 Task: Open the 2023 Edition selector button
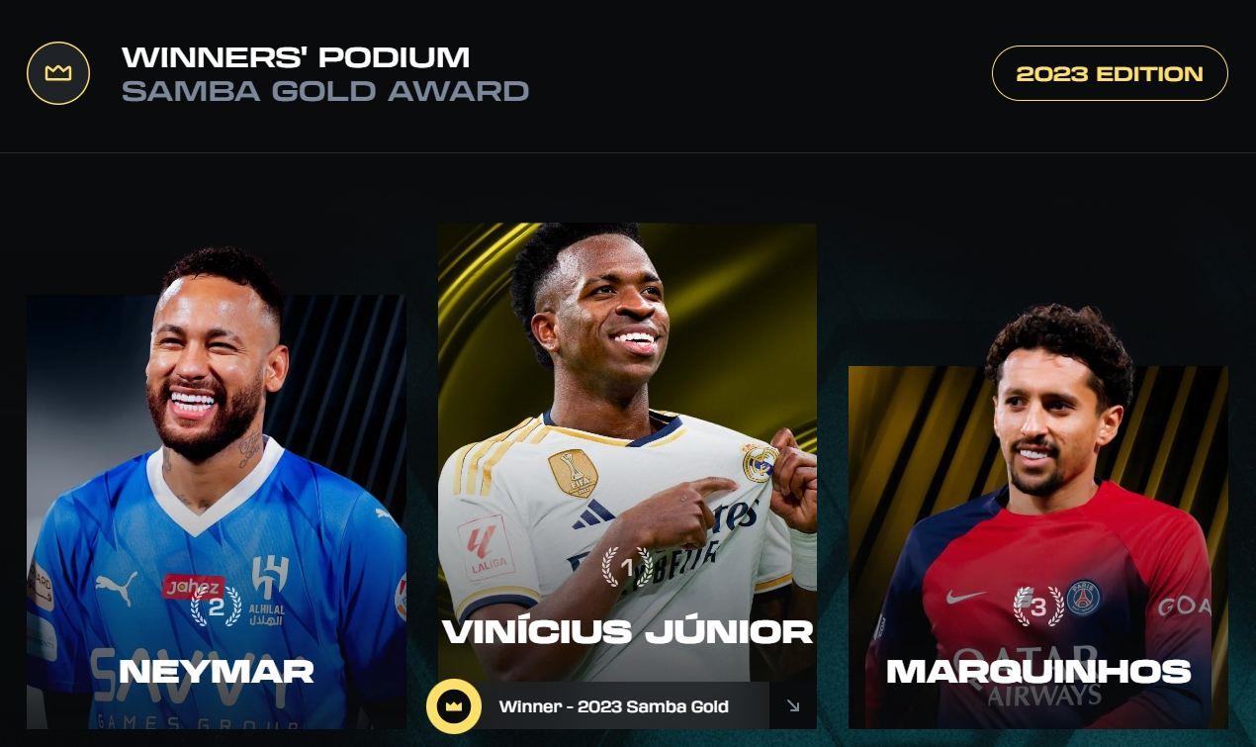(1110, 73)
